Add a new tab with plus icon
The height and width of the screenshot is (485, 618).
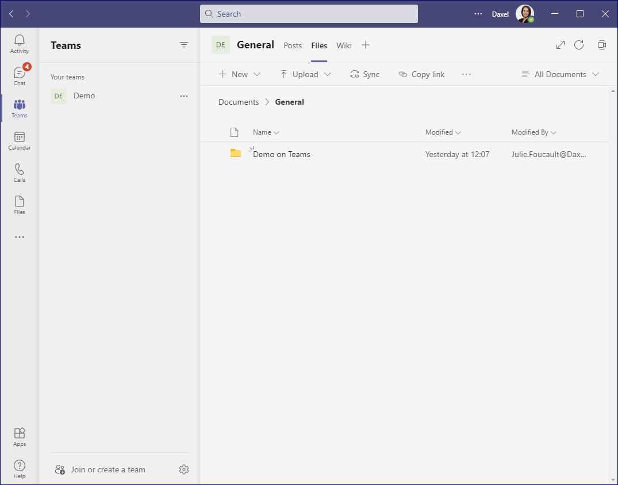click(x=366, y=45)
